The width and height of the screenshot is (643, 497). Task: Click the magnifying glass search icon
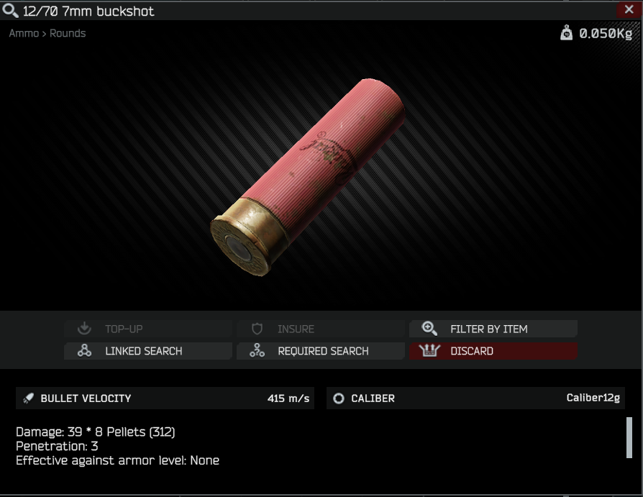pos(10,10)
